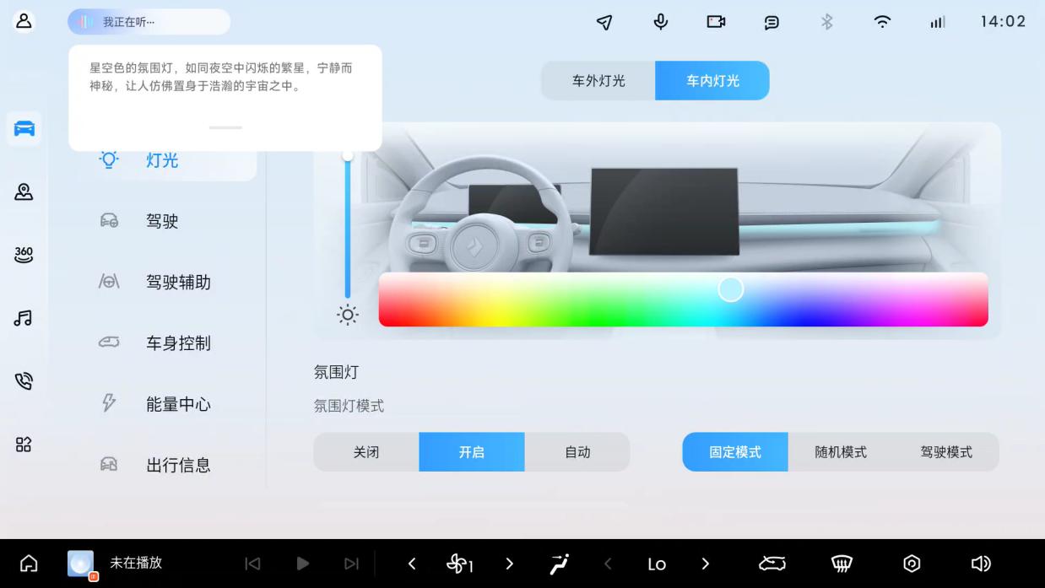Viewport: 1045px width, 588px height.
Task: Raise temperature using arrow right of Lo
Action: [x=706, y=564]
